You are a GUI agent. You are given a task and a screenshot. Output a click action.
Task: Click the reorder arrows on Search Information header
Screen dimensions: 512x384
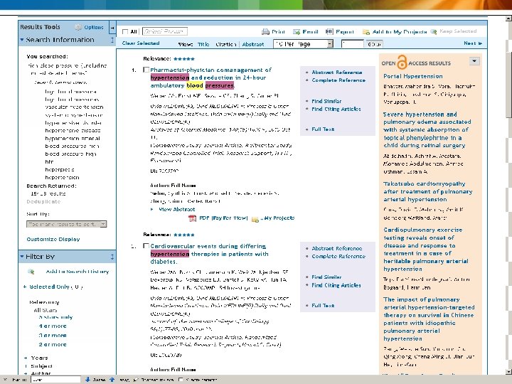tap(112, 40)
